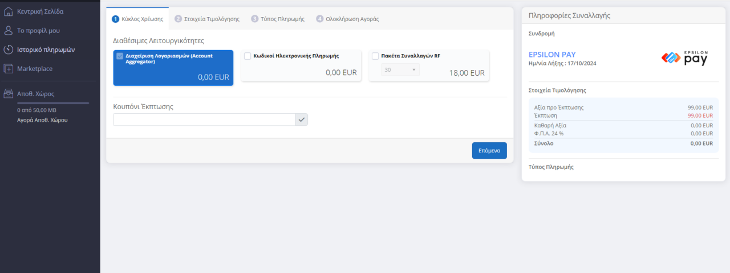The image size is (730, 273).
Task: Toggle Διαχείριση Λογαριασμών checkbox
Action: coord(120,56)
